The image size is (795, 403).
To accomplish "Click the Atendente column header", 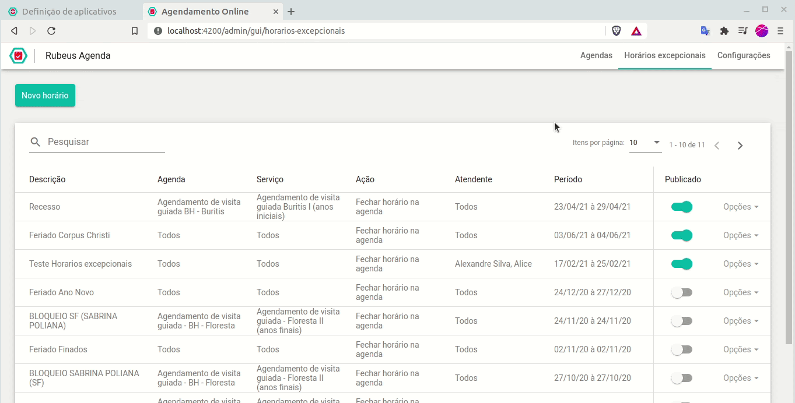I will (x=474, y=179).
